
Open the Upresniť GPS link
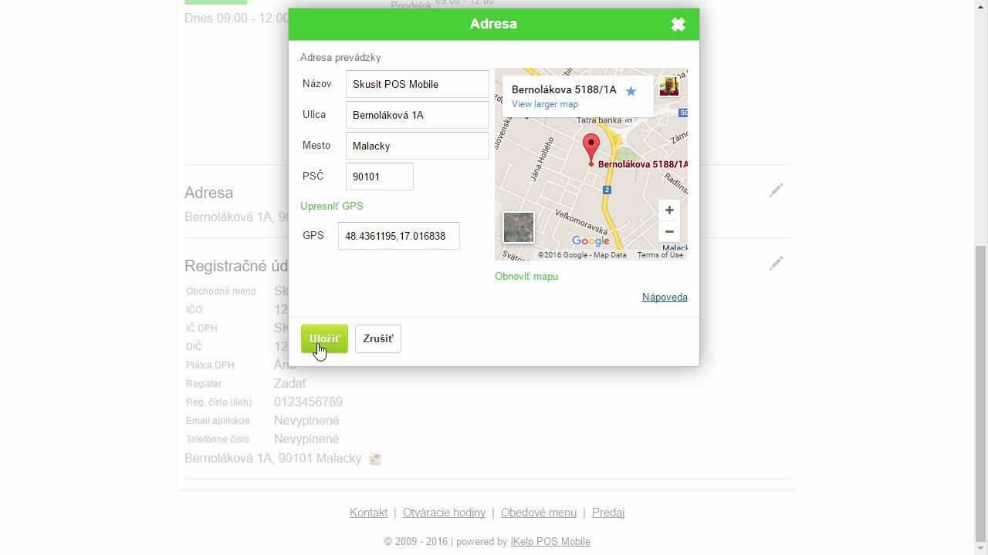[332, 206]
